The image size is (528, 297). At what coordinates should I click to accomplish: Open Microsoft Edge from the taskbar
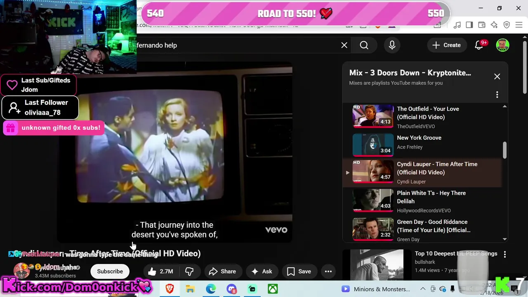pos(211,289)
